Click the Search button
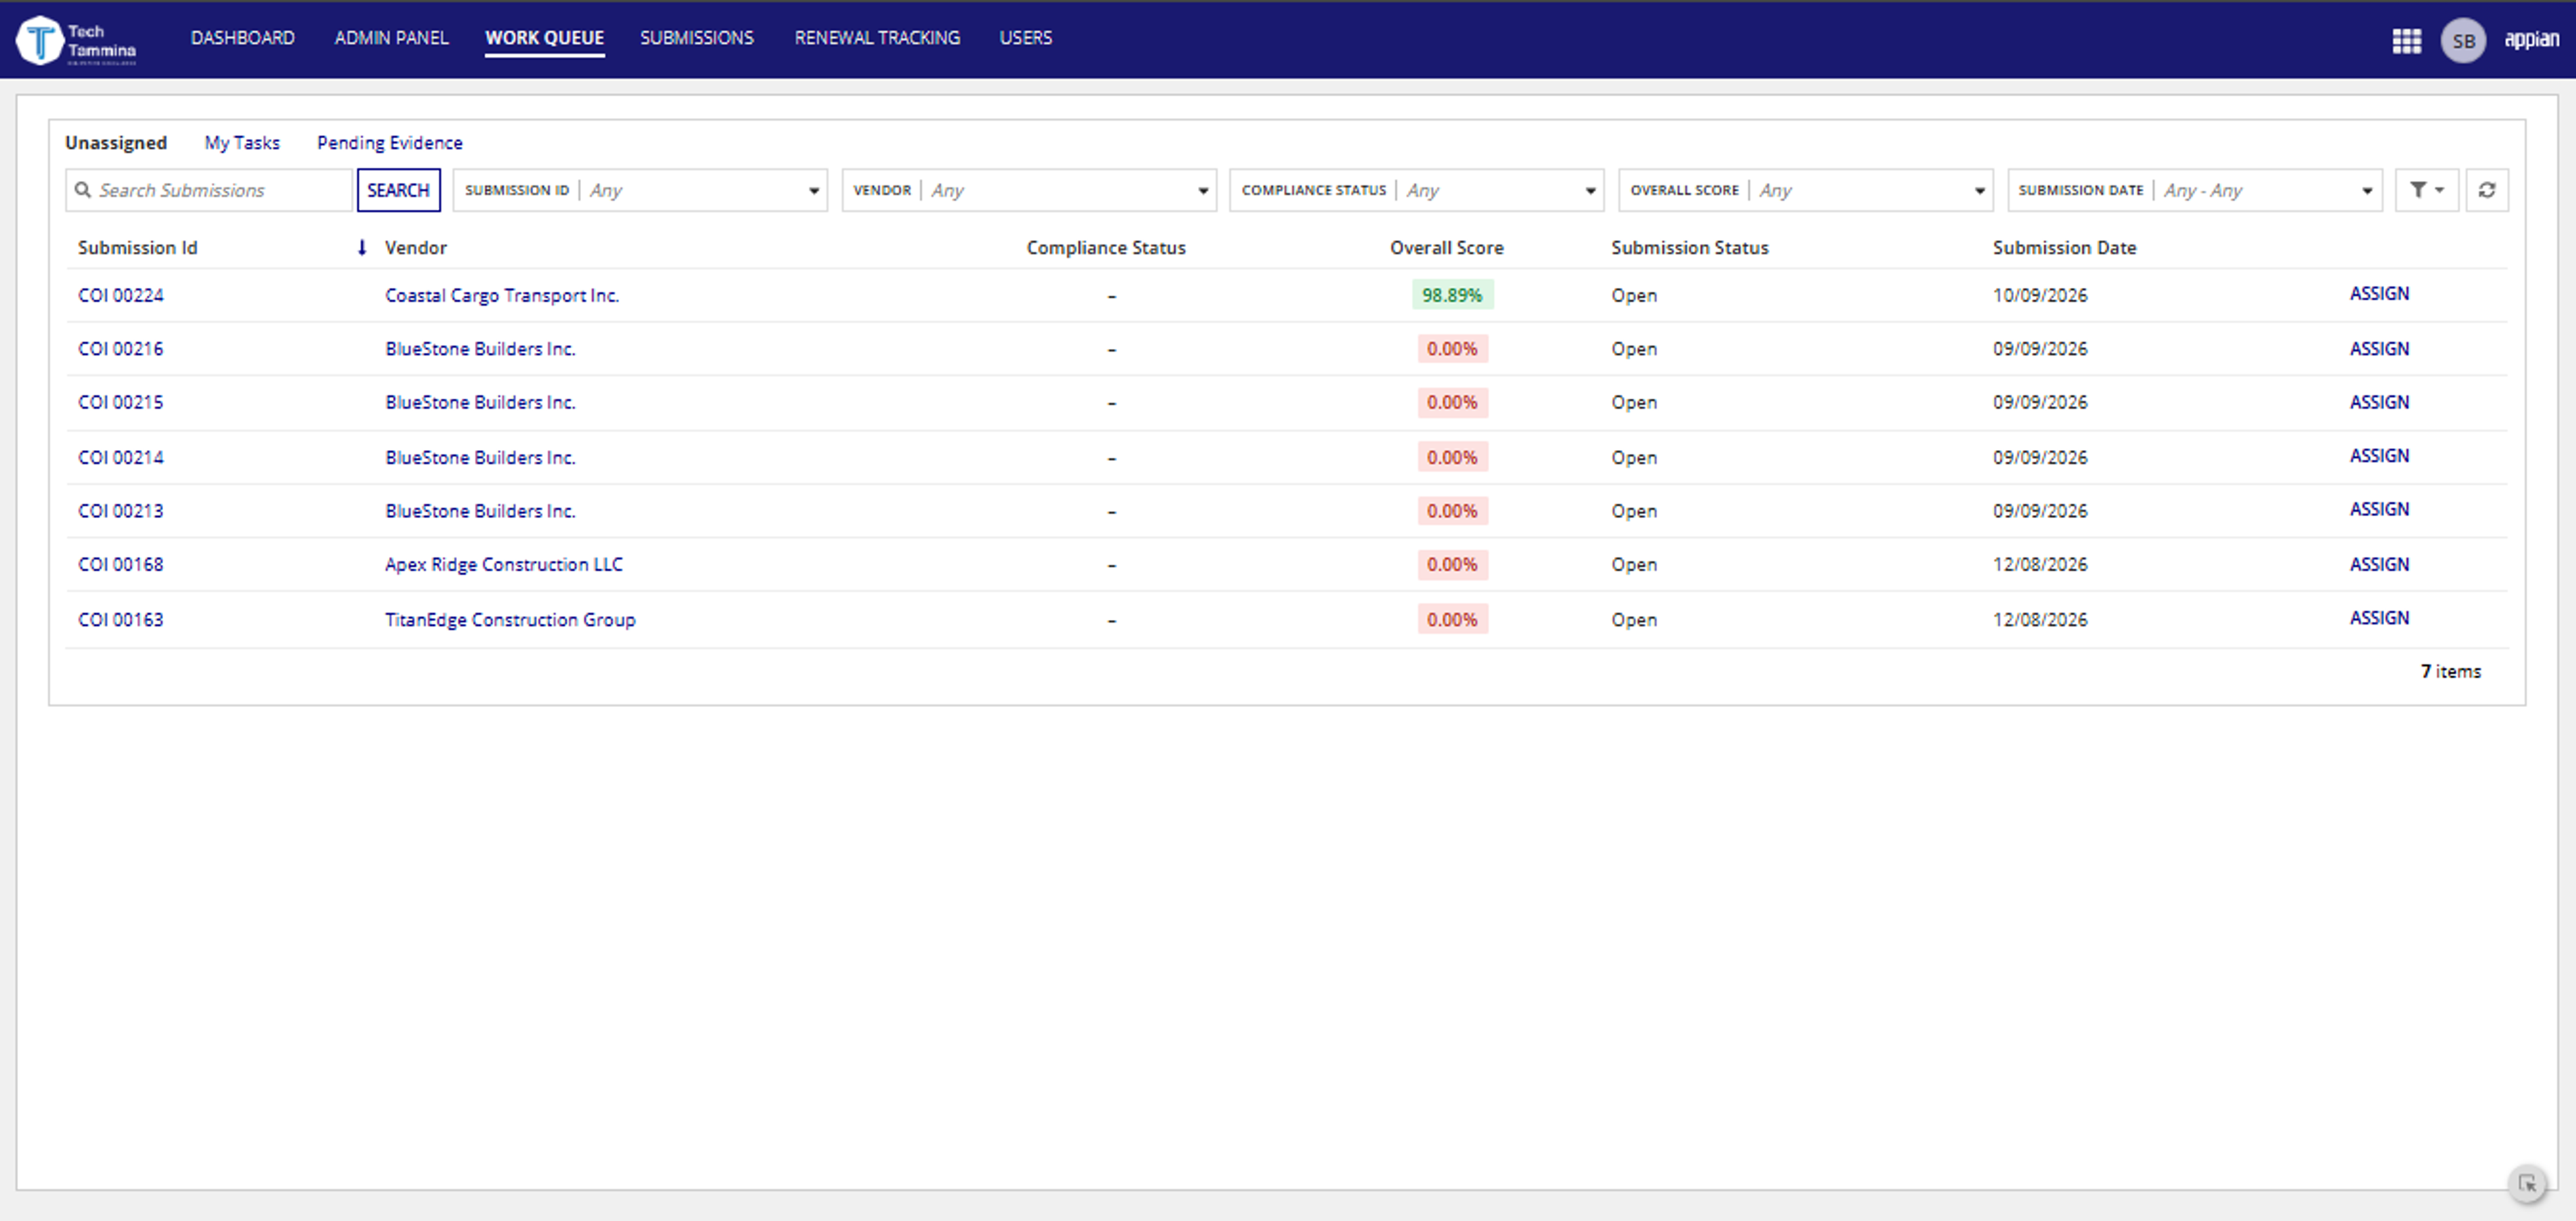This screenshot has height=1221, width=2576. pos(398,190)
